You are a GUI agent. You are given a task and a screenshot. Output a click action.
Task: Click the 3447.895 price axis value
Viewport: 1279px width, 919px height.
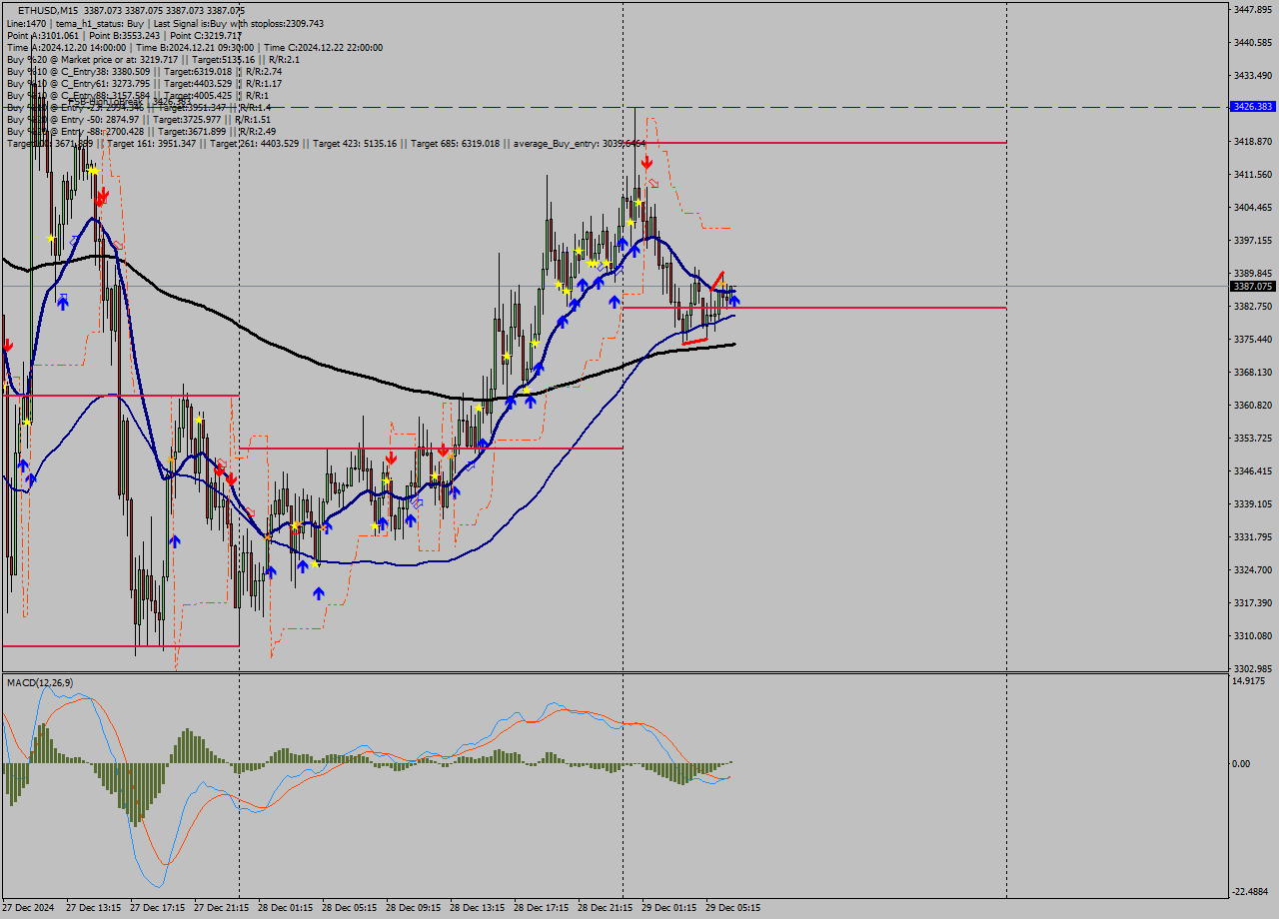coord(1254,9)
